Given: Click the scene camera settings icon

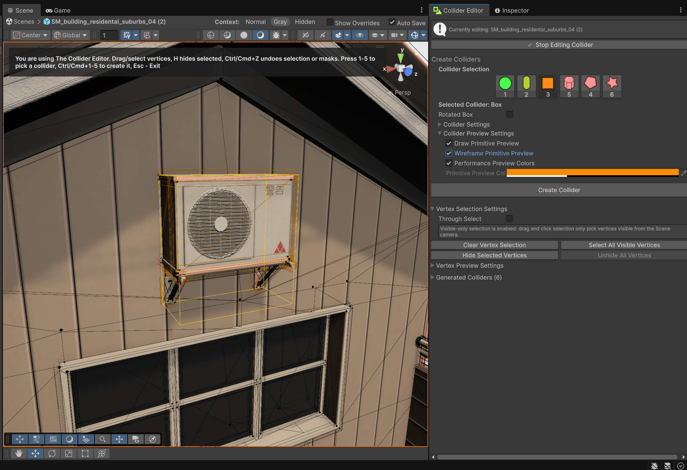Looking at the screenshot, I should click(394, 35).
